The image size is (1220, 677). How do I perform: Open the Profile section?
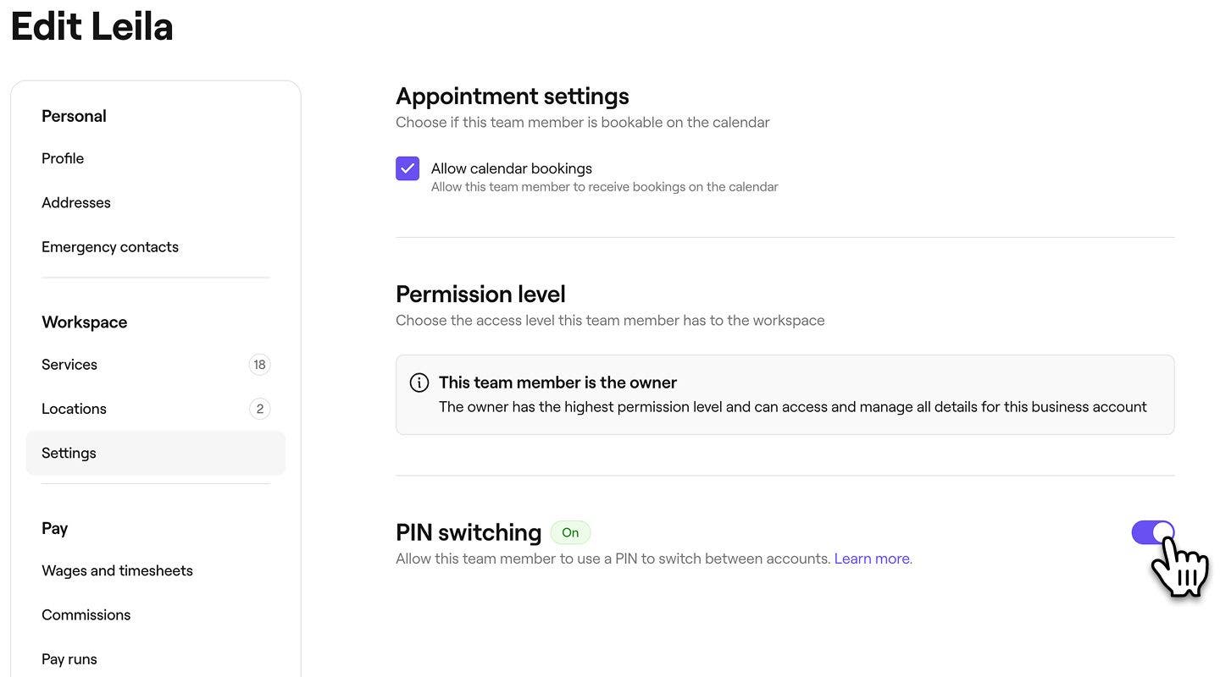pyautogui.click(x=63, y=158)
